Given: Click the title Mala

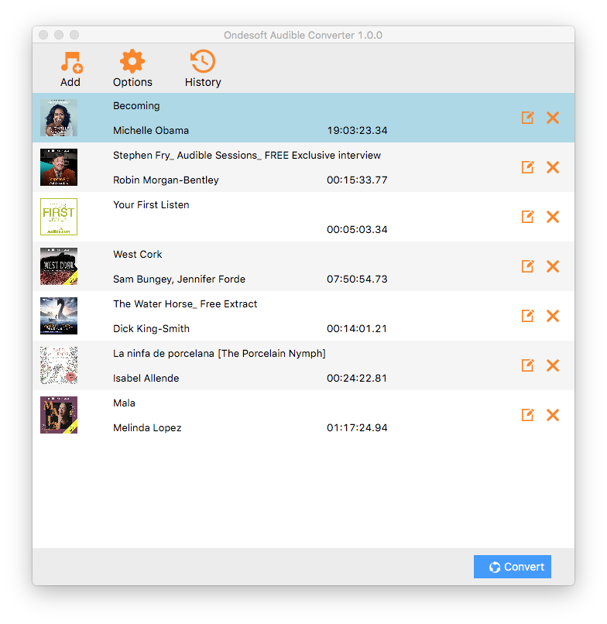Looking at the screenshot, I should click(124, 403).
